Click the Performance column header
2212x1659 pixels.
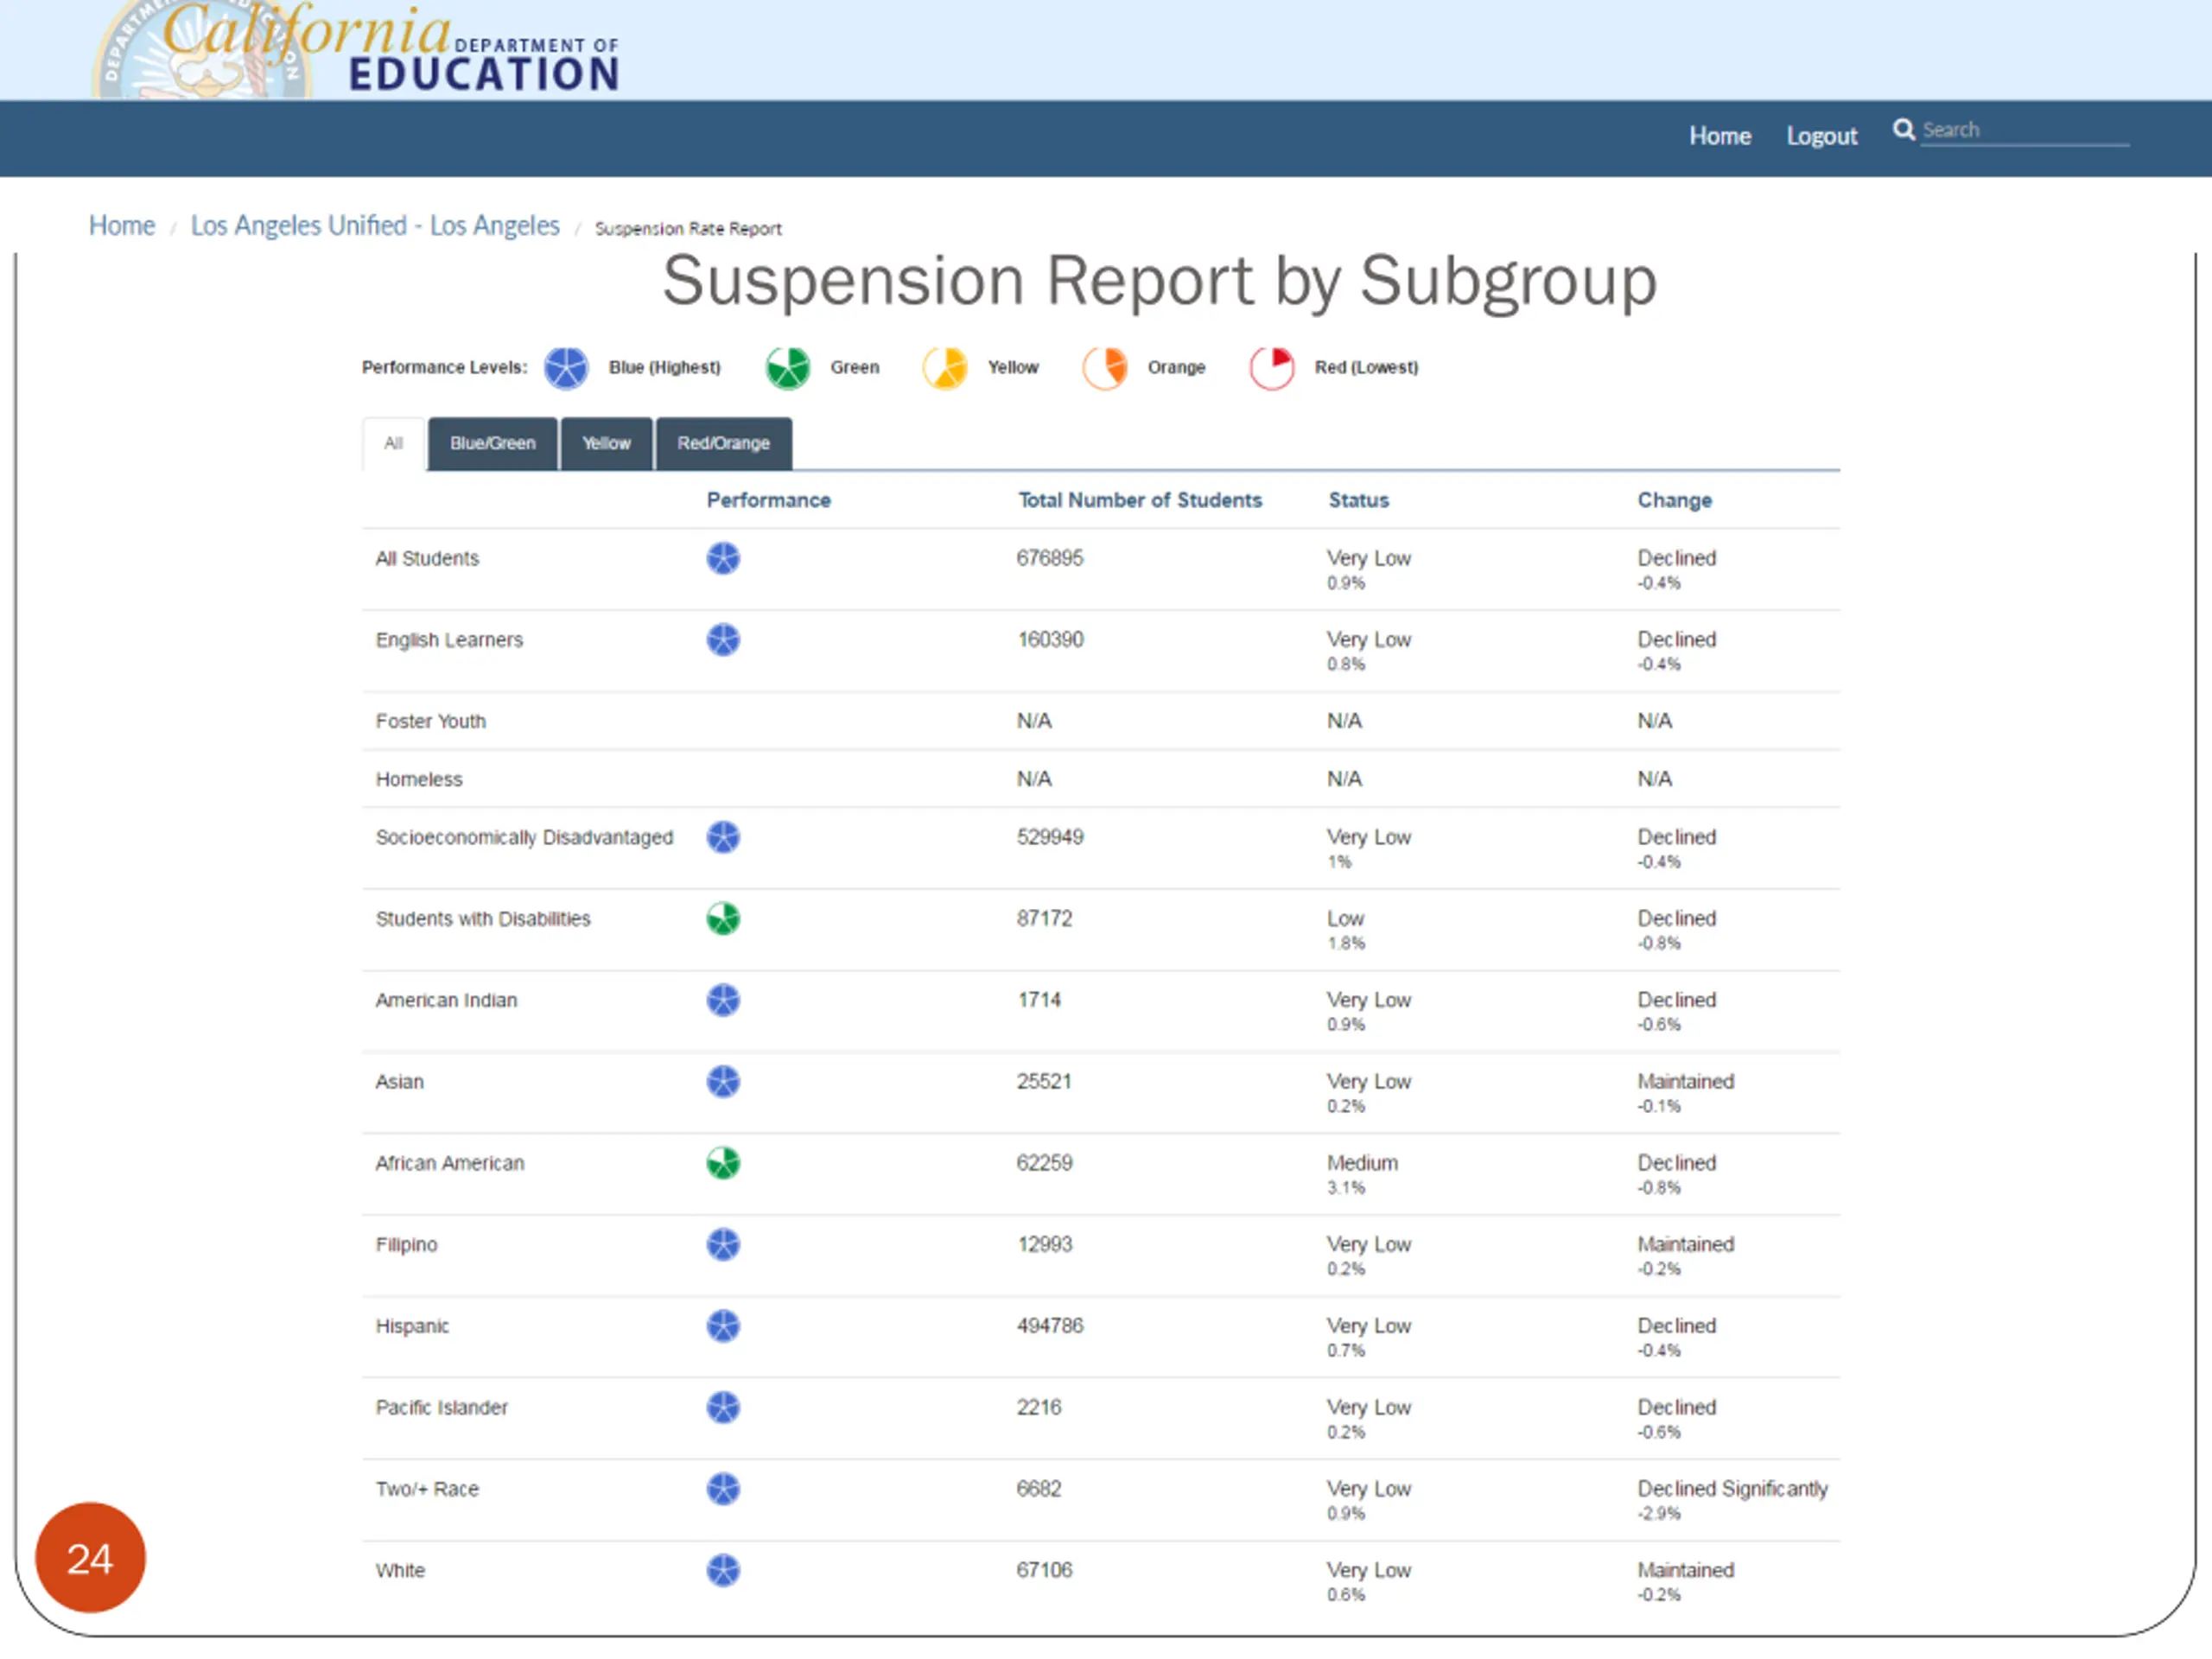[x=768, y=500]
